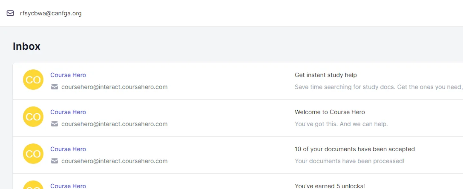Click the envelope icon beside rfsycbwa@canfga.org

[x=10, y=13]
